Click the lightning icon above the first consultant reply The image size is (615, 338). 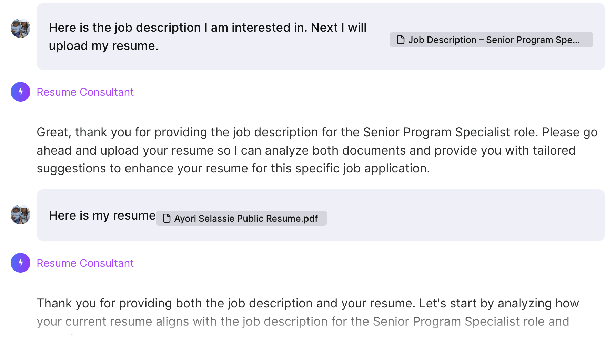(20, 92)
